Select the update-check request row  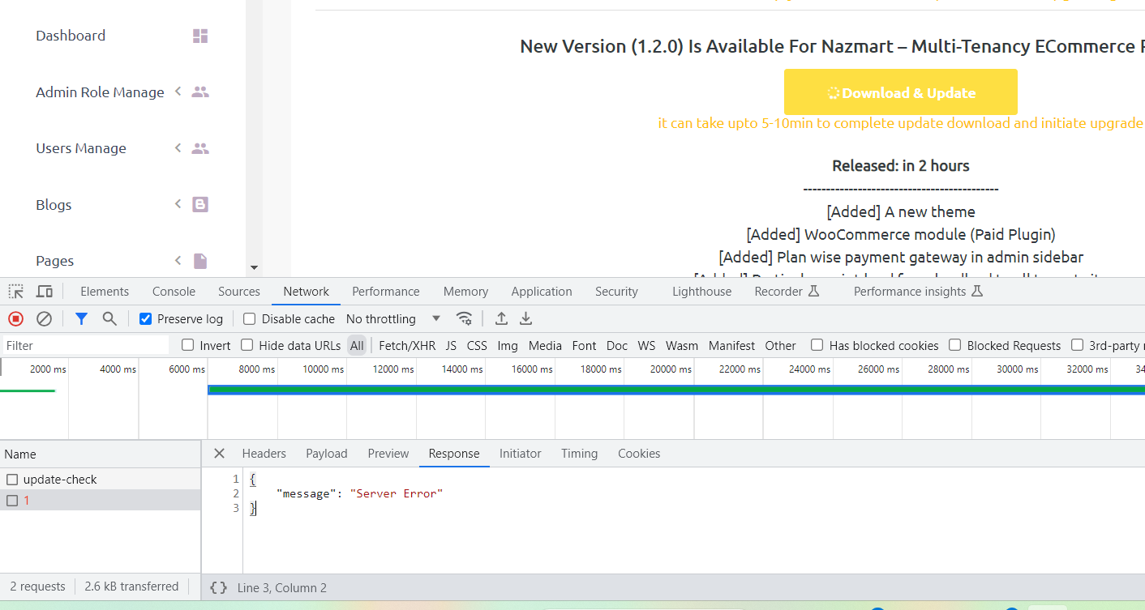point(100,480)
